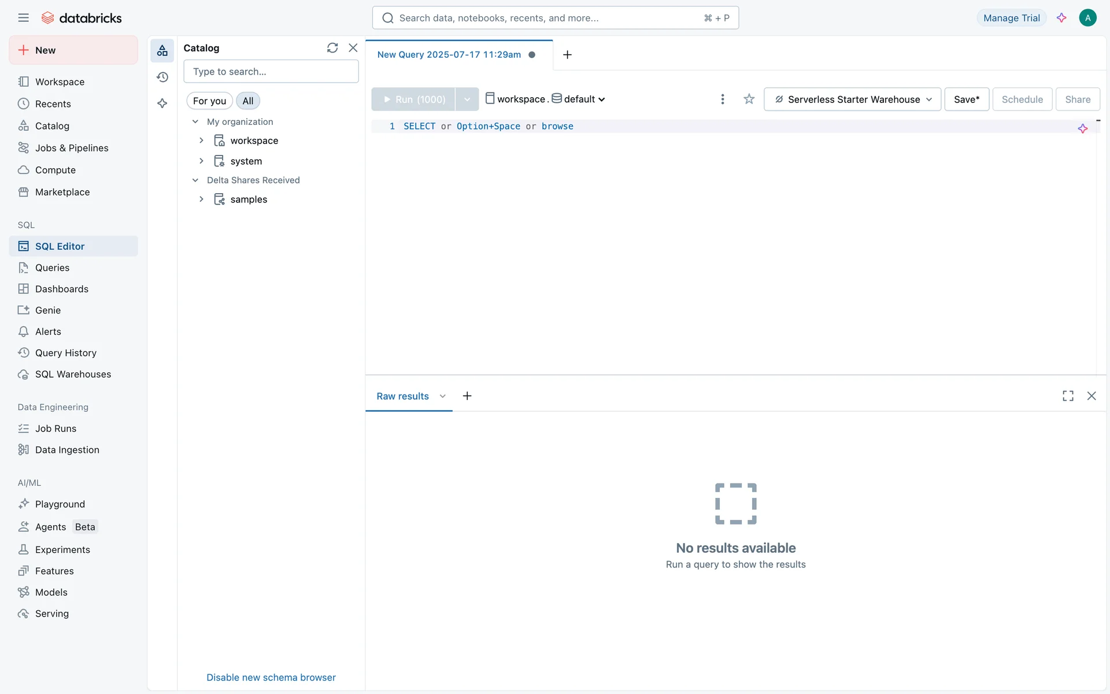
Task: Open the query history side panel icon
Action: click(162, 77)
